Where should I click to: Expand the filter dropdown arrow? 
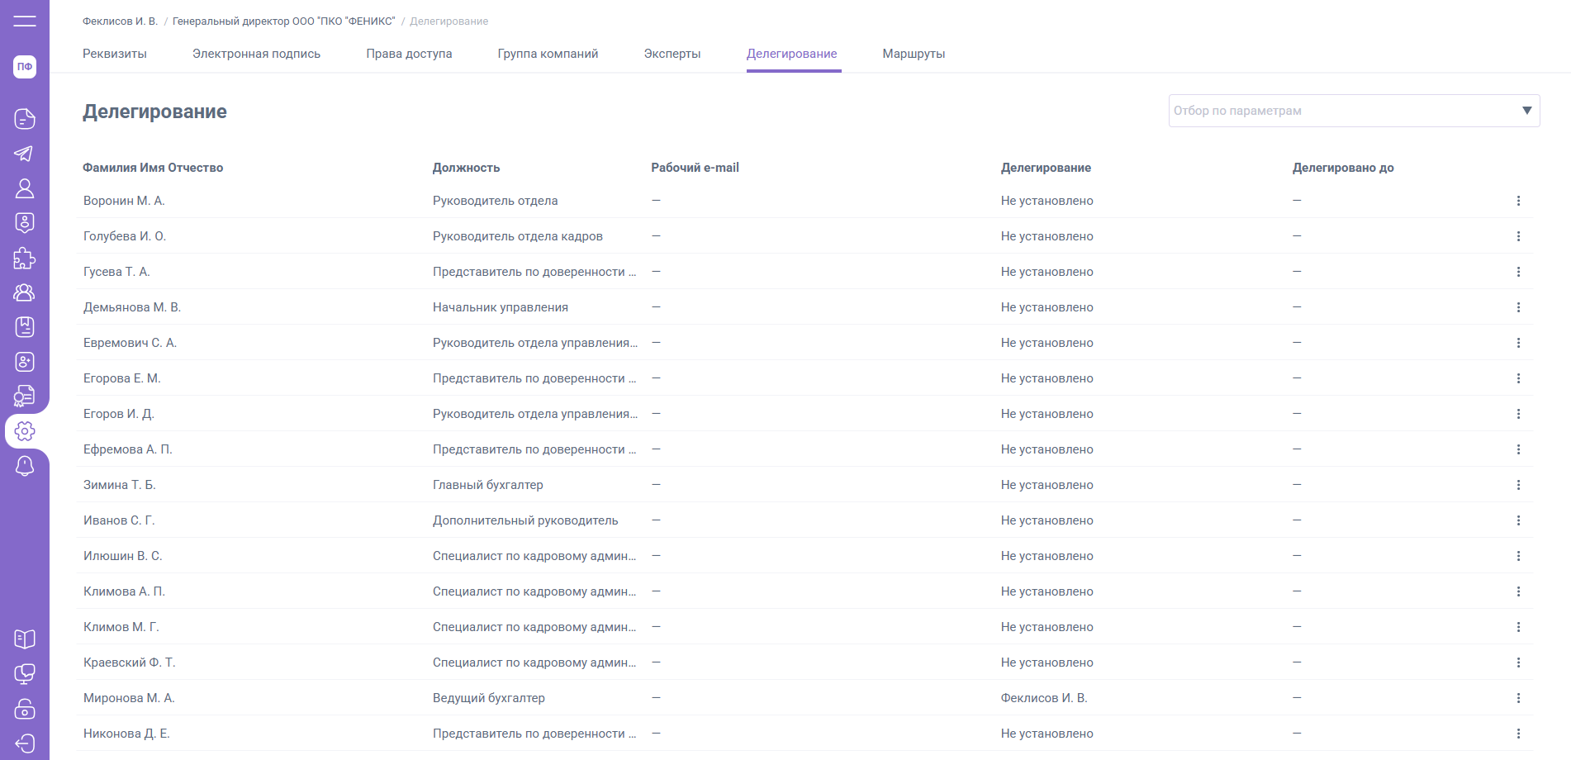click(x=1526, y=111)
